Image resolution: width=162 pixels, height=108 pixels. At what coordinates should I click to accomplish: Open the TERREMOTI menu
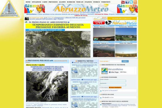106,2
